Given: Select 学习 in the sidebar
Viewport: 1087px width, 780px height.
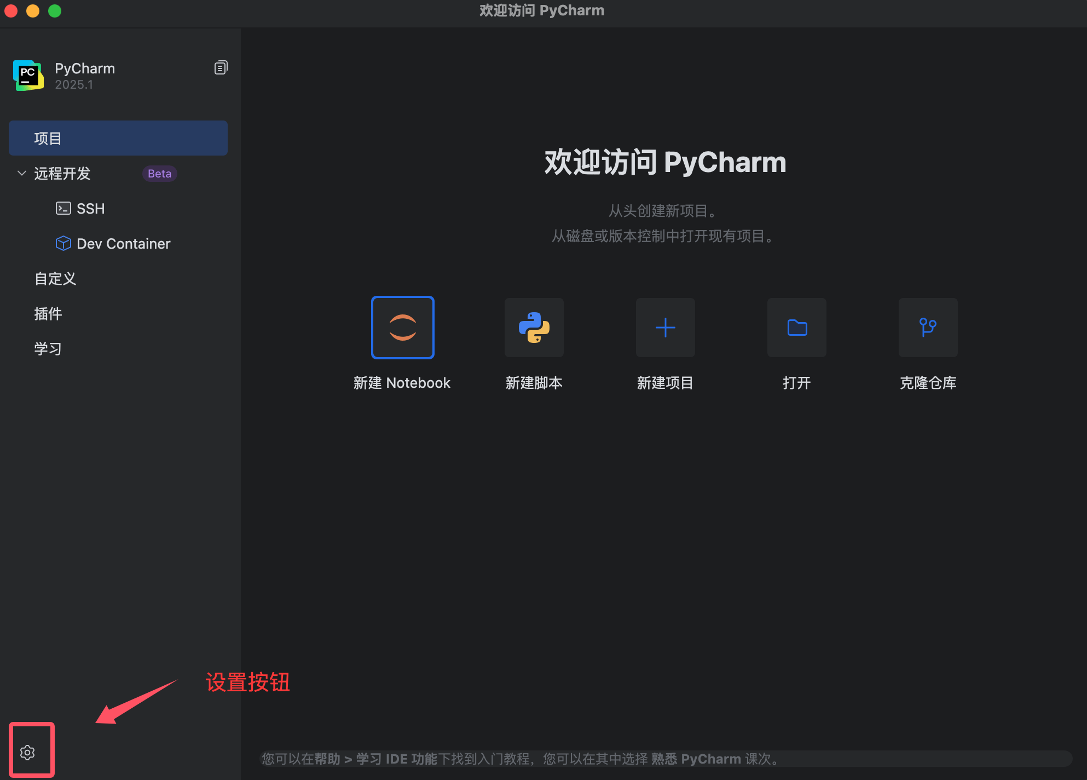Looking at the screenshot, I should point(48,348).
